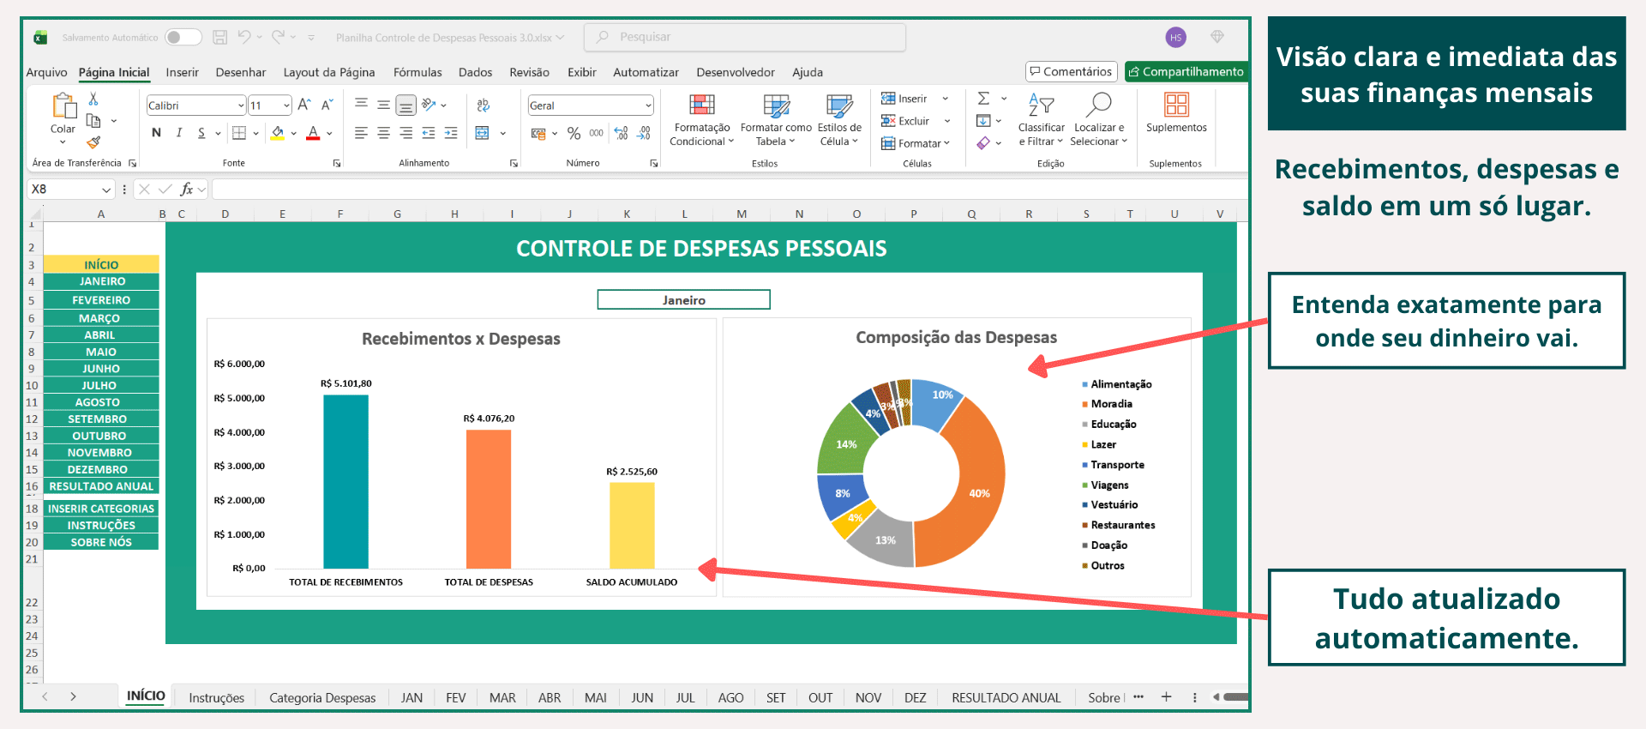Add a new sheet with plus button
This screenshot has height=729, width=1646.
[1166, 696]
